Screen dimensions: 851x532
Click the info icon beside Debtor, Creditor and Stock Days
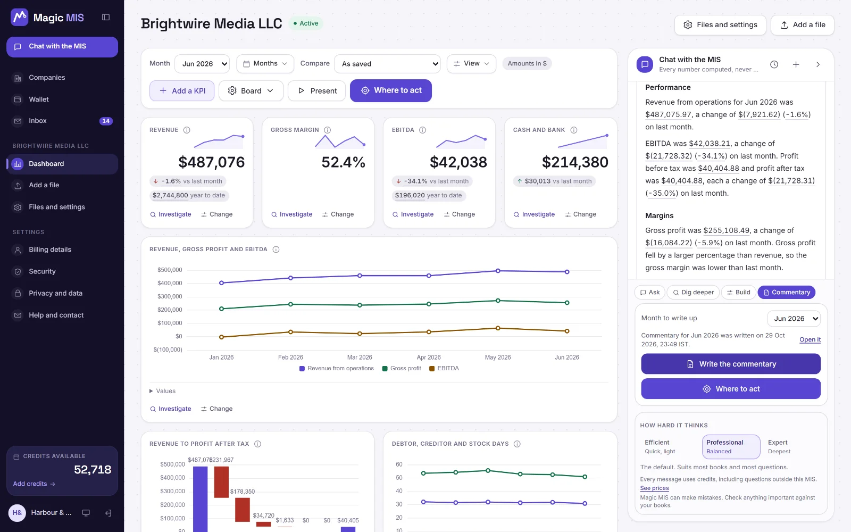point(517,444)
